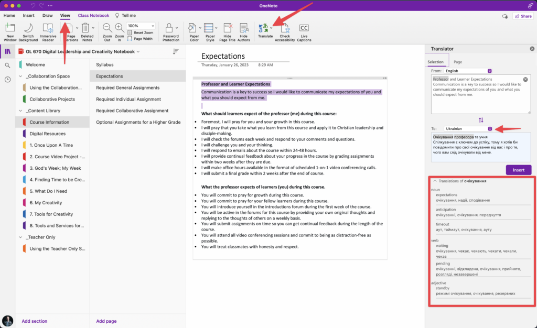
Task: Open 6. My Creativity section
Action: [x=52, y=202]
